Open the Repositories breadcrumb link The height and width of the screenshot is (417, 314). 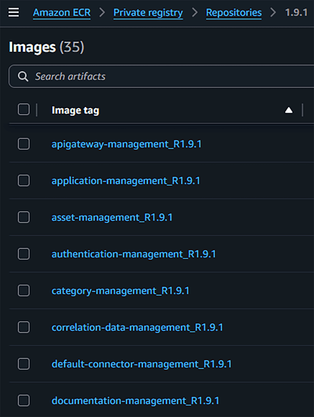tap(234, 13)
